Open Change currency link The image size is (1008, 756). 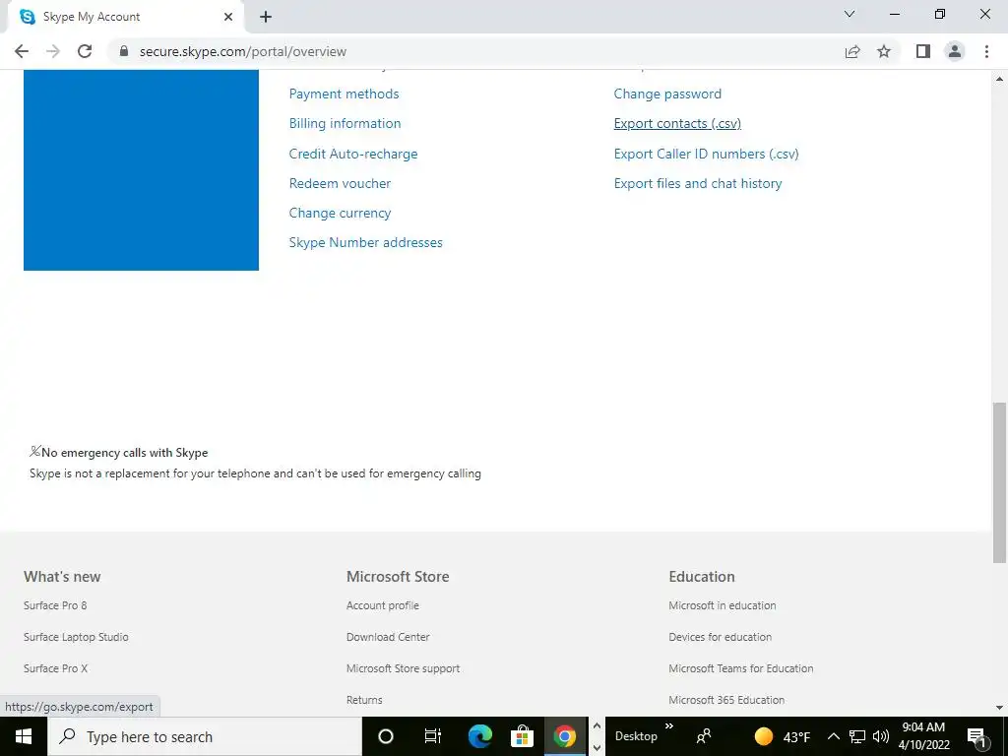point(340,213)
